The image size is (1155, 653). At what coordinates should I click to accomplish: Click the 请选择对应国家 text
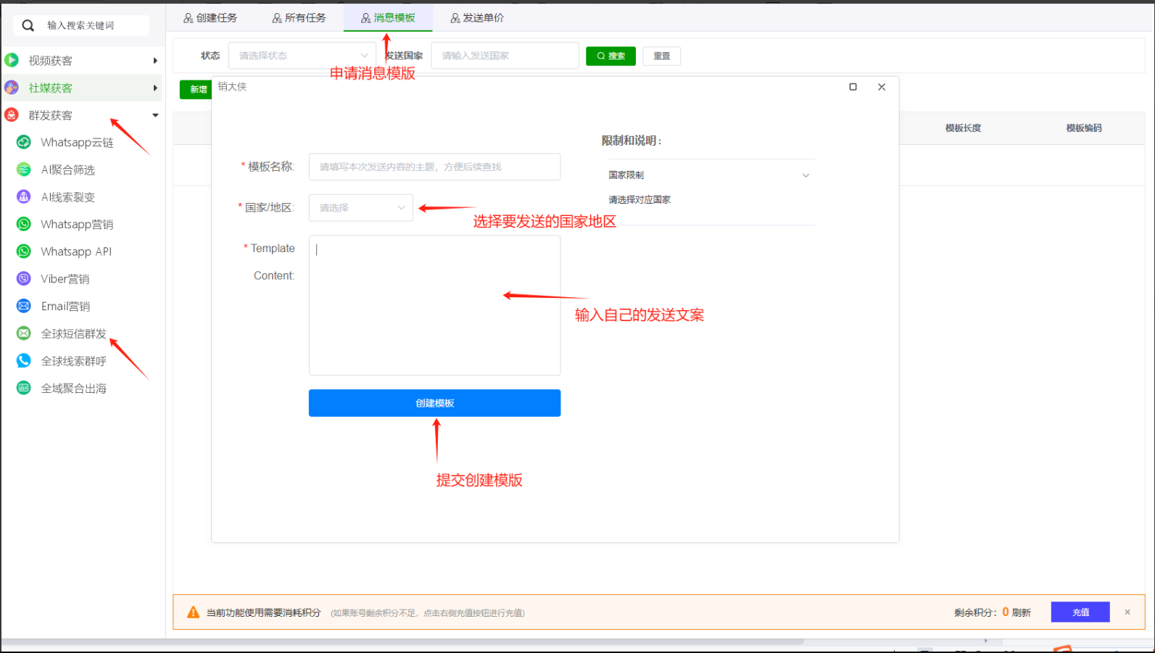pos(639,200)
